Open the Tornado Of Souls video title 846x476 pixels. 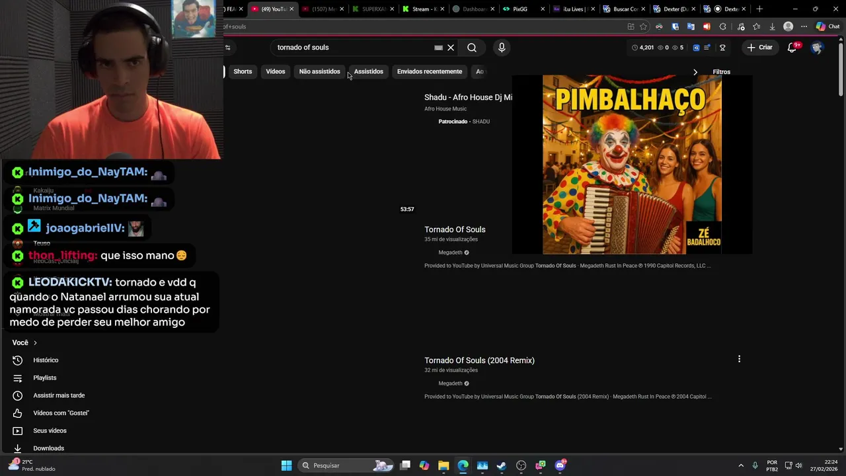(x=455, y=229)
